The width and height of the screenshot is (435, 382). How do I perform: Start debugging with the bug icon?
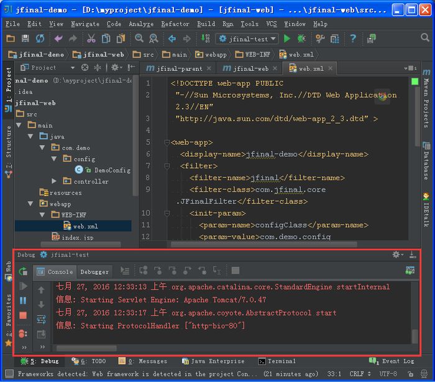click(301, 39)
